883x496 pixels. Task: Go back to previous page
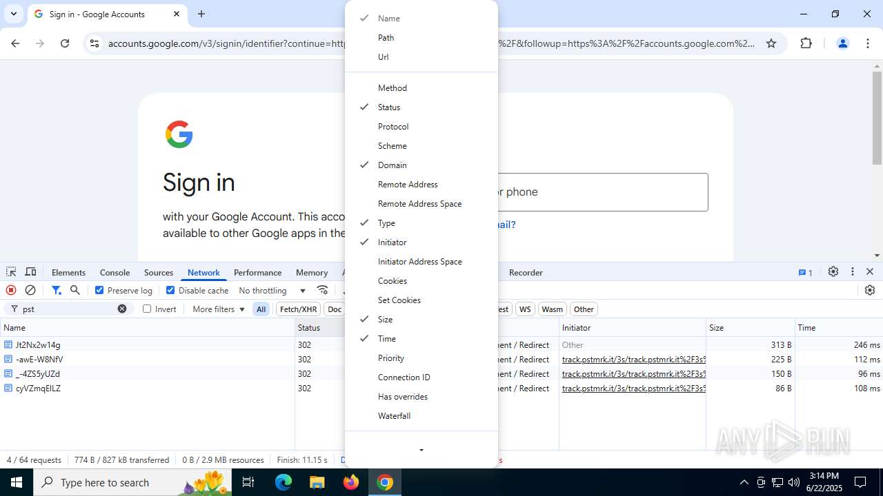15,43
